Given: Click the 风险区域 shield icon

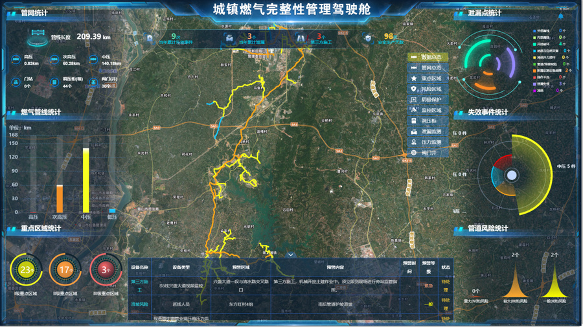Looking at the screenshot, I should coord(414,89).
